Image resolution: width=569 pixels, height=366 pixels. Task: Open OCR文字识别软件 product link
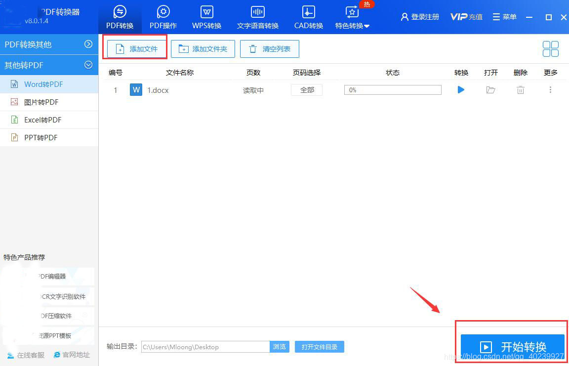tap(48, 296)
